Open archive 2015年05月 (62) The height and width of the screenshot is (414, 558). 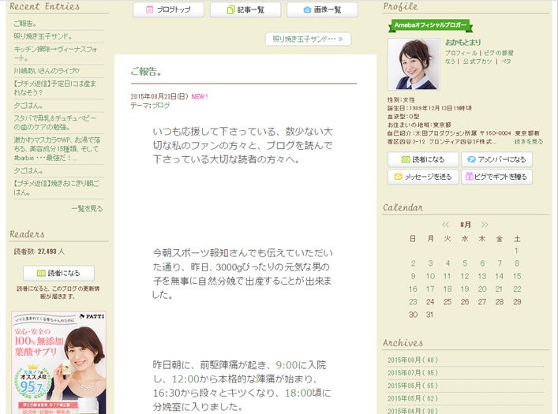[x=413, y=398]
